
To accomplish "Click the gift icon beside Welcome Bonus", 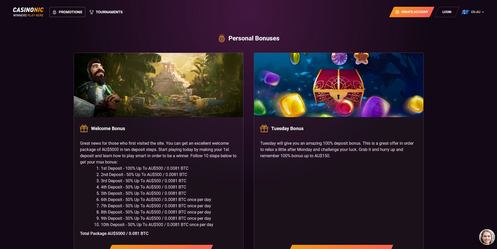I will (84, 129).
